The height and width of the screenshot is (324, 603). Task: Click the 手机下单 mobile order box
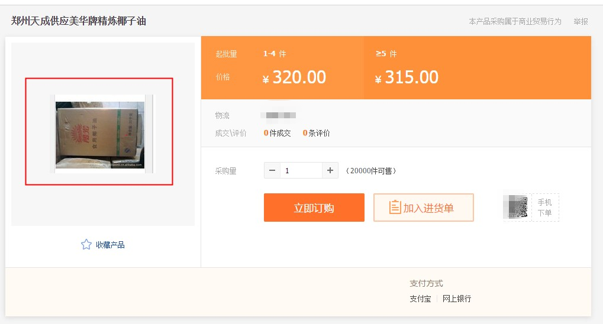coord(544,208)
